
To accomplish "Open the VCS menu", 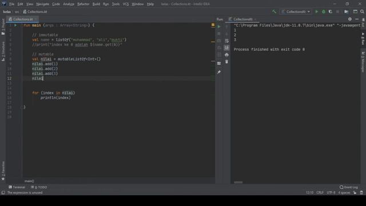I will (126, 4).
